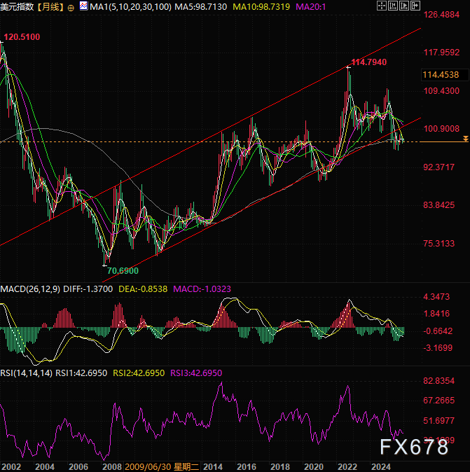Click the circled plus icon after 月线
Viewport: 470px width, 472px height.
click(71, 7)
